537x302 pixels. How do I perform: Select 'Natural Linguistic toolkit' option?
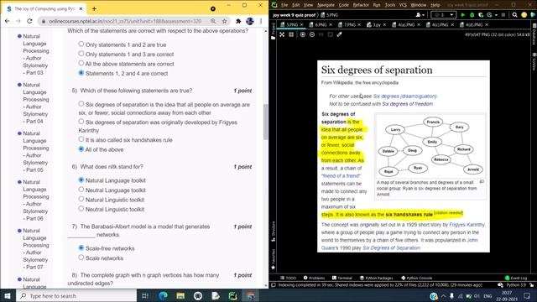tap(81, 199)
